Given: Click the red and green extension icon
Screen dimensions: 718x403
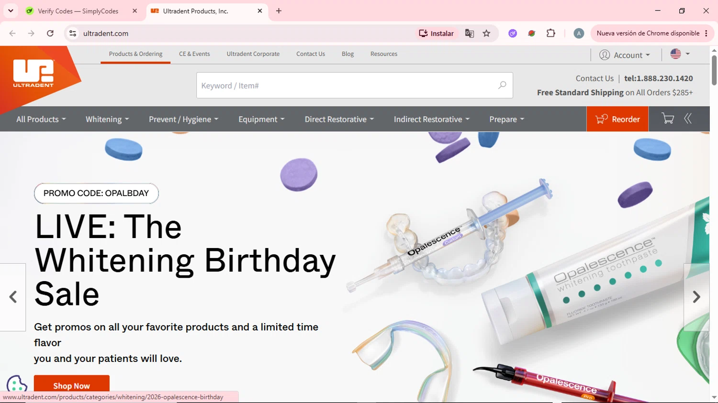Looking at the screenshot, I should pos(531,33).
